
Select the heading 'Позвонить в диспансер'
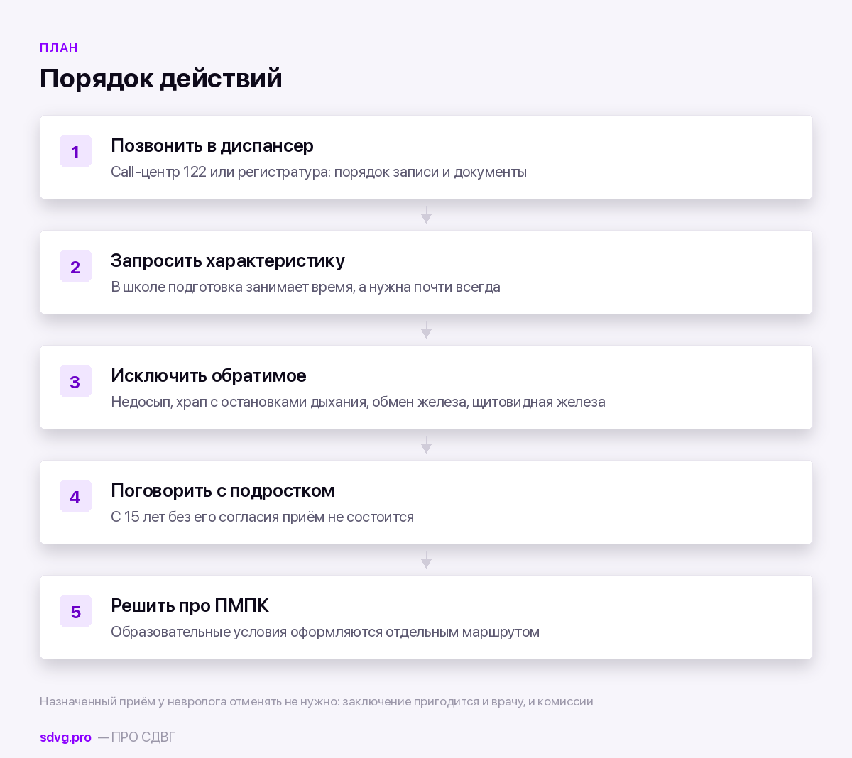tap(212, 145)
